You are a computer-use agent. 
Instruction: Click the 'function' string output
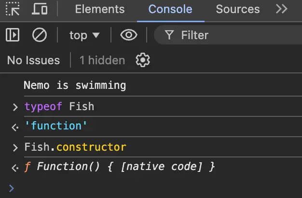pyautogui.click(x=56, y=126)
